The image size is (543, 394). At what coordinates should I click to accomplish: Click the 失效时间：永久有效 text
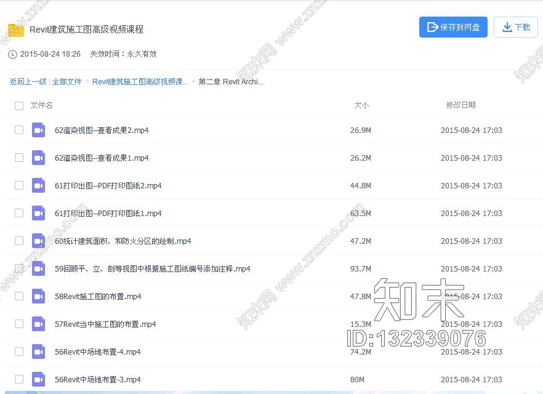point(123,54)
